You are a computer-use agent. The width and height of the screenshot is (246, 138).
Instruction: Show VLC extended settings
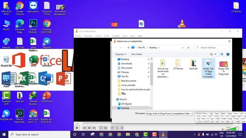(x=105, y=128)
